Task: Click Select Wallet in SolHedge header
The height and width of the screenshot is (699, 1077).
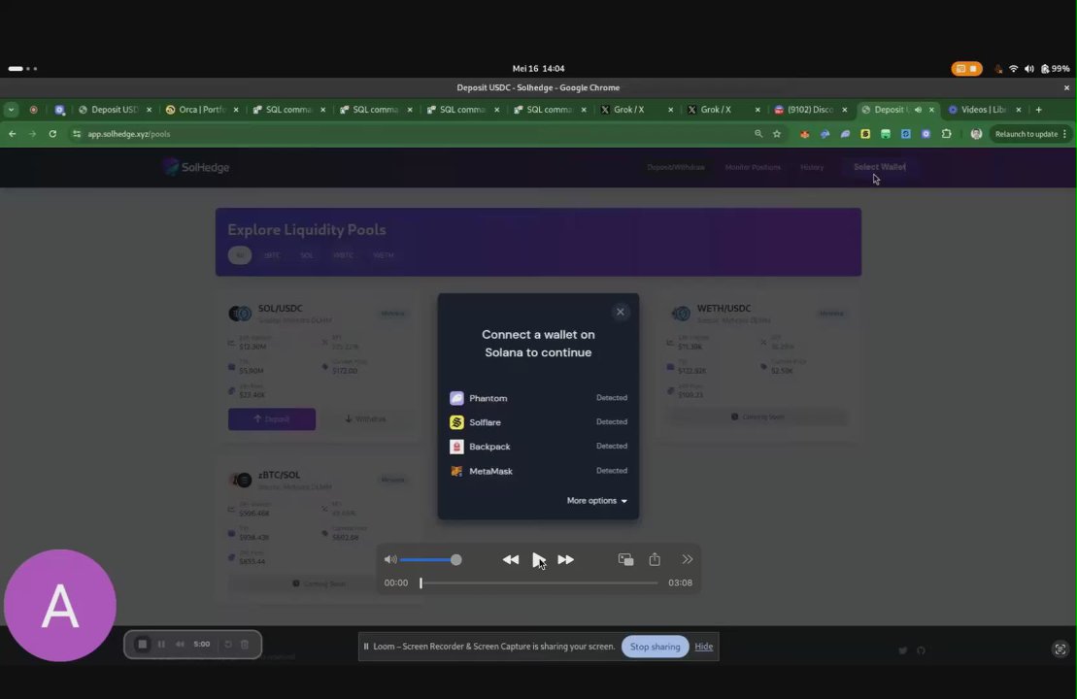Action: [x=879, y=167]
